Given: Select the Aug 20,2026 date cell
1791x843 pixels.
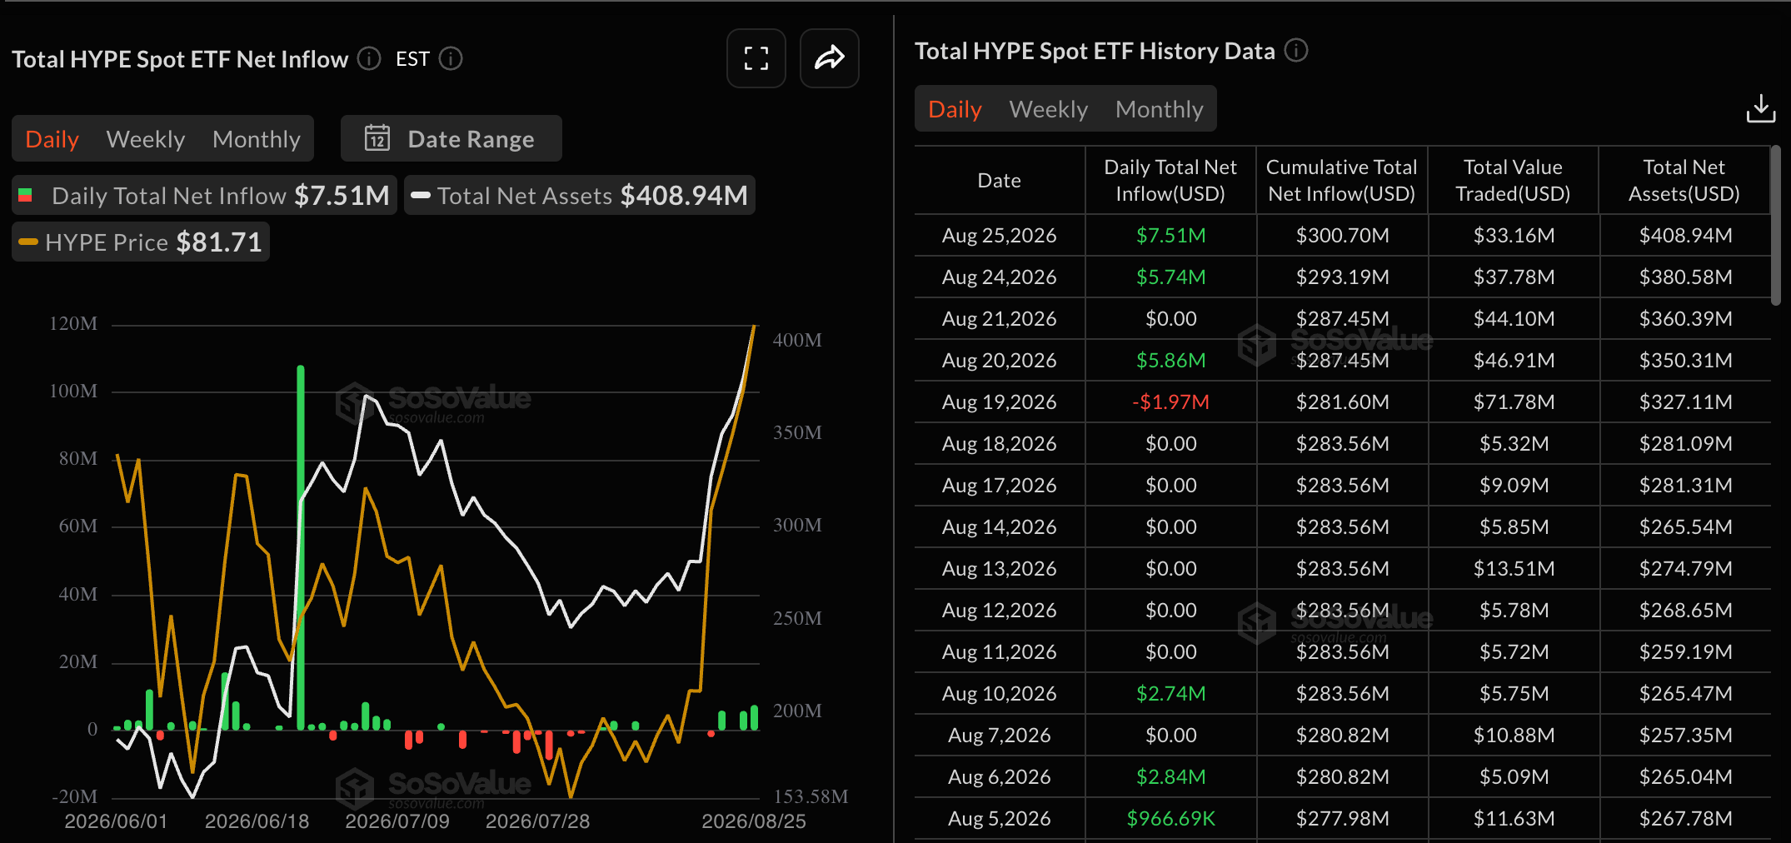Looking at the screenshot, I should [x=1000, y=360].
